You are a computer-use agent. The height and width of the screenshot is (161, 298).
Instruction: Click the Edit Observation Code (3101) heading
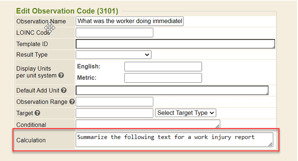[67, 11]
